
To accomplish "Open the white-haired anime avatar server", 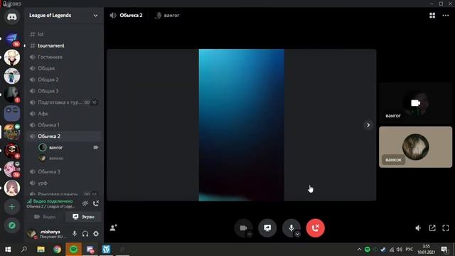I will click(12, 57).
